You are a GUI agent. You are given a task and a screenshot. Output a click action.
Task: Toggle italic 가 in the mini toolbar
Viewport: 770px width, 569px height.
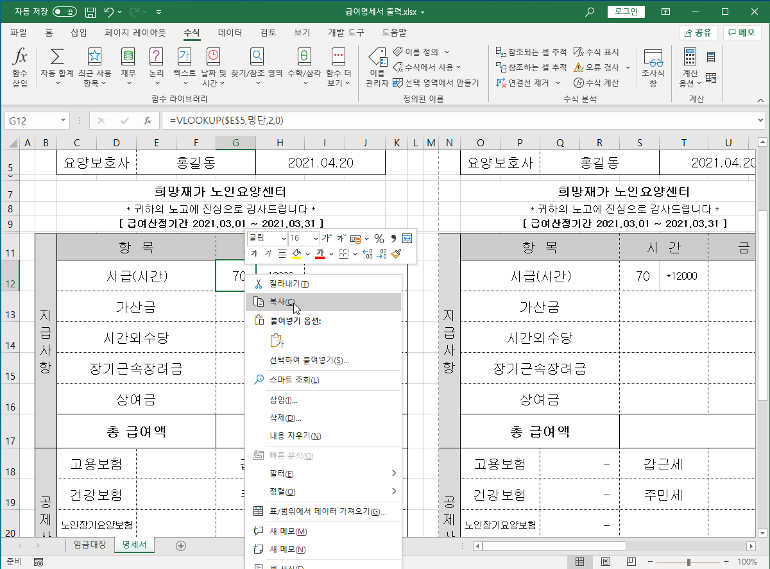268,254
